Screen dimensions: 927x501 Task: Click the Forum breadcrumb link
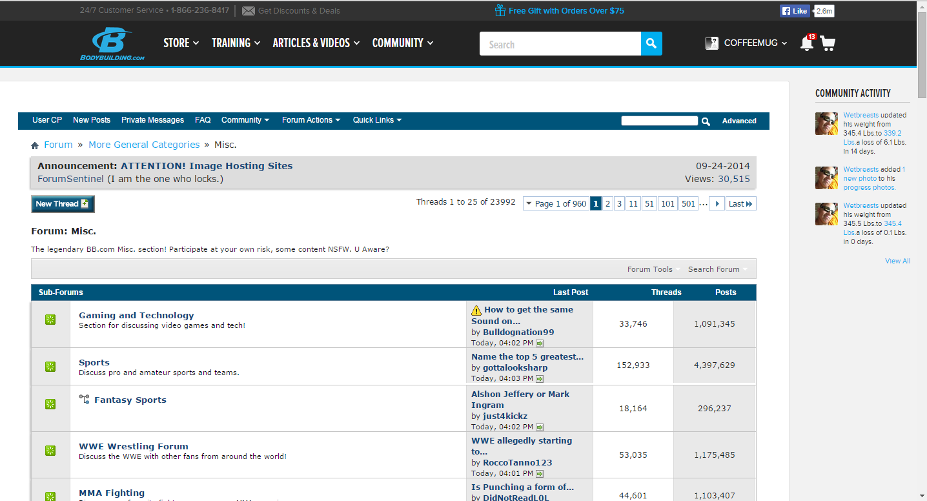[58, 145]
